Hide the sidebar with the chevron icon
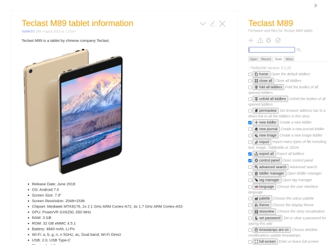This screenshot has height=245, width=327. point(315,5)
